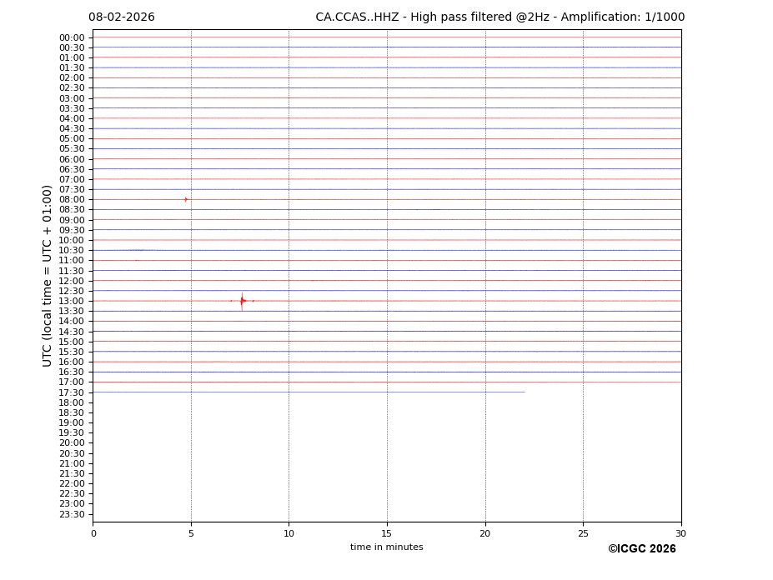
Task: Click the ©ICGC 2026 copyright text
Action: [641, 548]
